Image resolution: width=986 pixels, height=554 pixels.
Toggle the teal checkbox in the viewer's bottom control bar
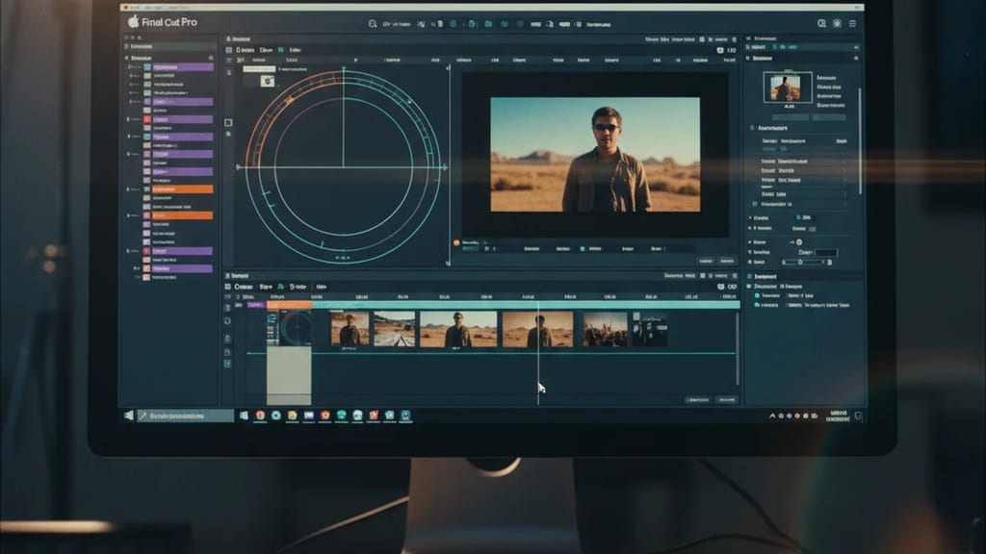pos(583,249)
